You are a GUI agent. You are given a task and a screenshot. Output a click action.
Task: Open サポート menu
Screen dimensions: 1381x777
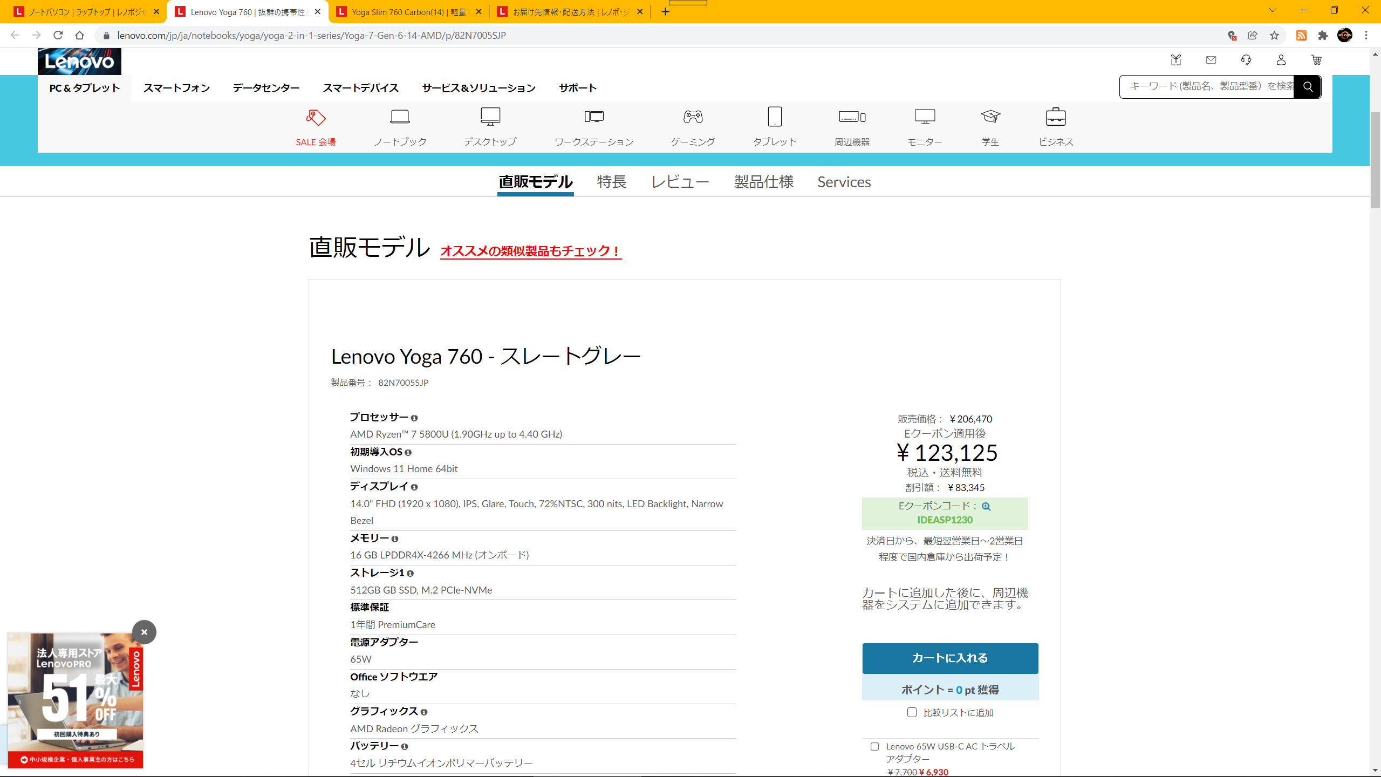coord(578,88)
